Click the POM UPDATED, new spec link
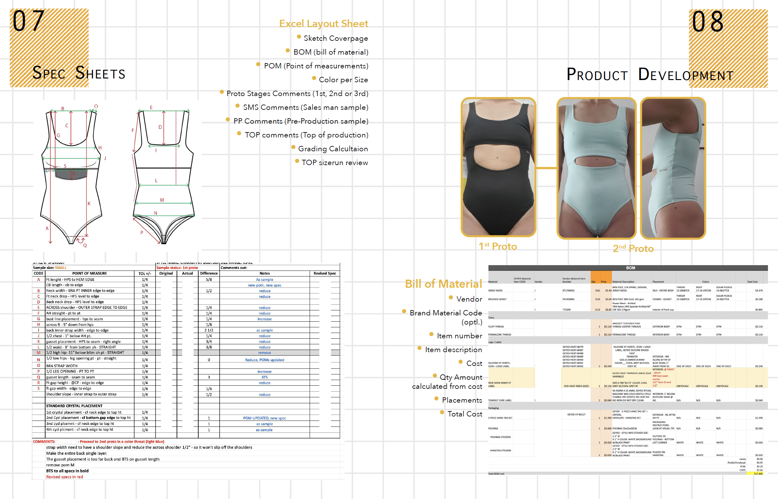Screen dimensions: 778x499 (x=265, y=418)
